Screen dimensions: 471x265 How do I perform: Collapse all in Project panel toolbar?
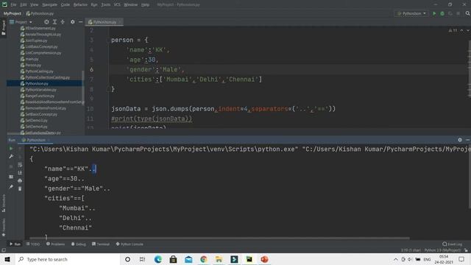click(63, 22)
